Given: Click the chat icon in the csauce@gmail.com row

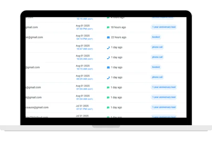Looking at the screenshot, I should click(108, 108).
